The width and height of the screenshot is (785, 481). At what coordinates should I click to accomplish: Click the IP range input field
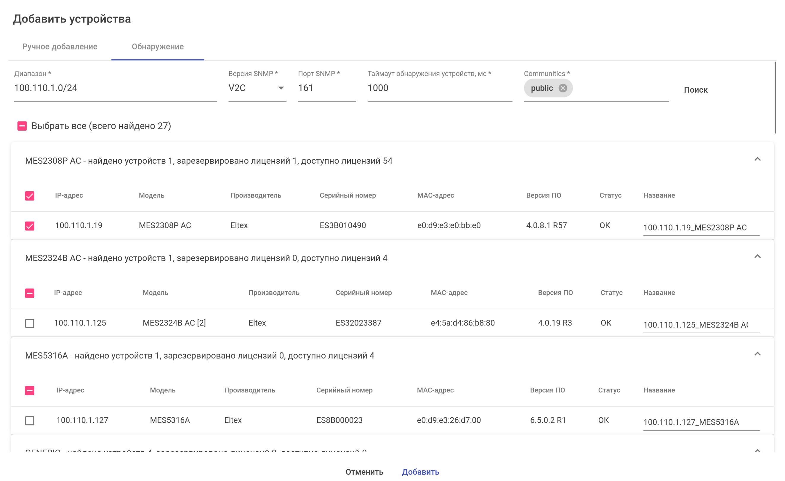coord(115,88)
